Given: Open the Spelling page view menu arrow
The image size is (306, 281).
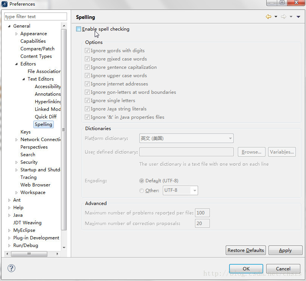Looking at the screenshot, I should click(298, 17).
